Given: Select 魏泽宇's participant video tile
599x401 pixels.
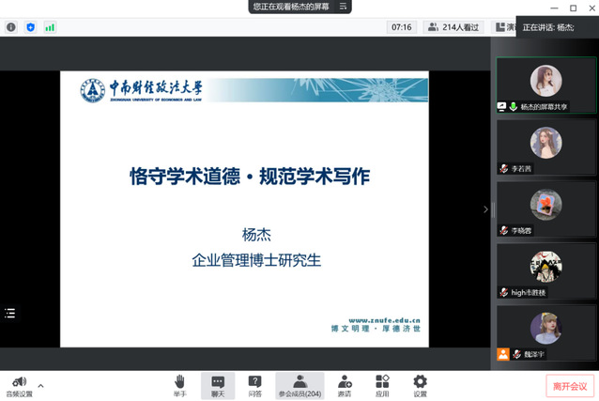Looking at the screenshot, I should point(545,333).
